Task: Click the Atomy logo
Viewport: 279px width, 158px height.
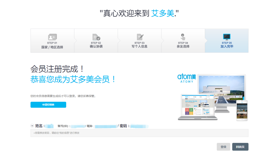Action: pyautogui.click(x=187, y=78)
